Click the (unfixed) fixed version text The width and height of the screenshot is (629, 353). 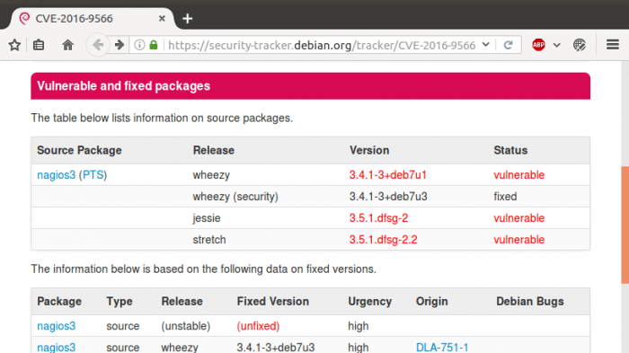tap(258, 326)
